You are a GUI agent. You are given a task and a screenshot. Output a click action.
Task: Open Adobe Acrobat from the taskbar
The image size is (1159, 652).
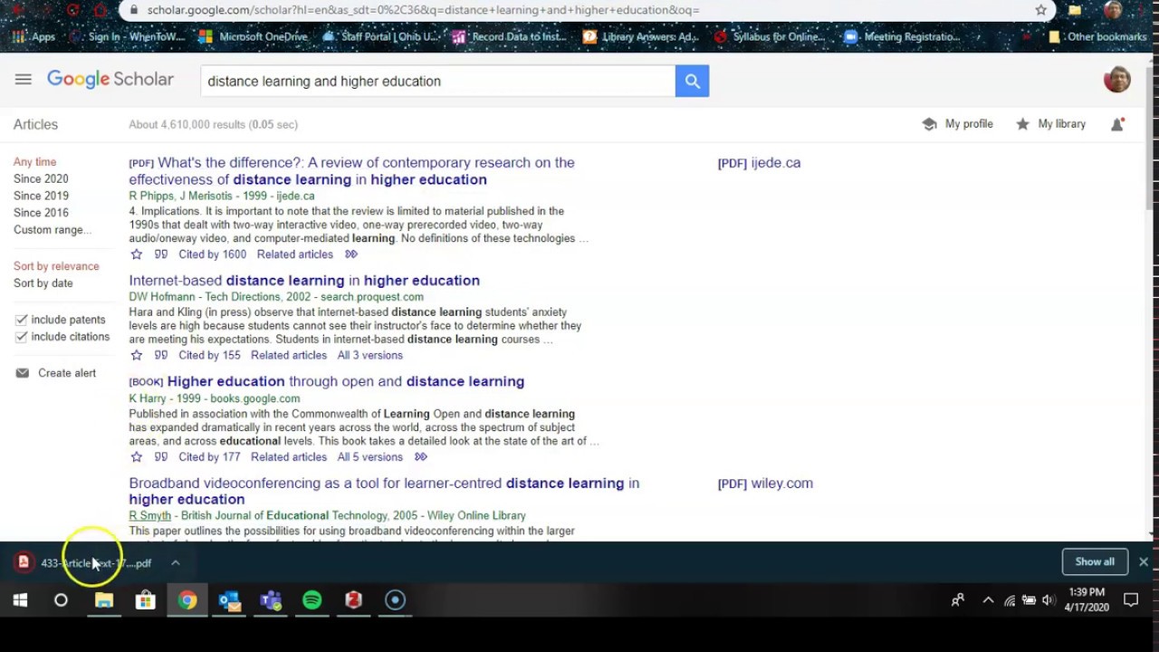[x=354, y=599]
